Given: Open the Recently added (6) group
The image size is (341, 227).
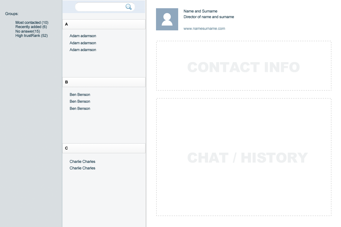Looking at the screenshot, I should point(31,27).
